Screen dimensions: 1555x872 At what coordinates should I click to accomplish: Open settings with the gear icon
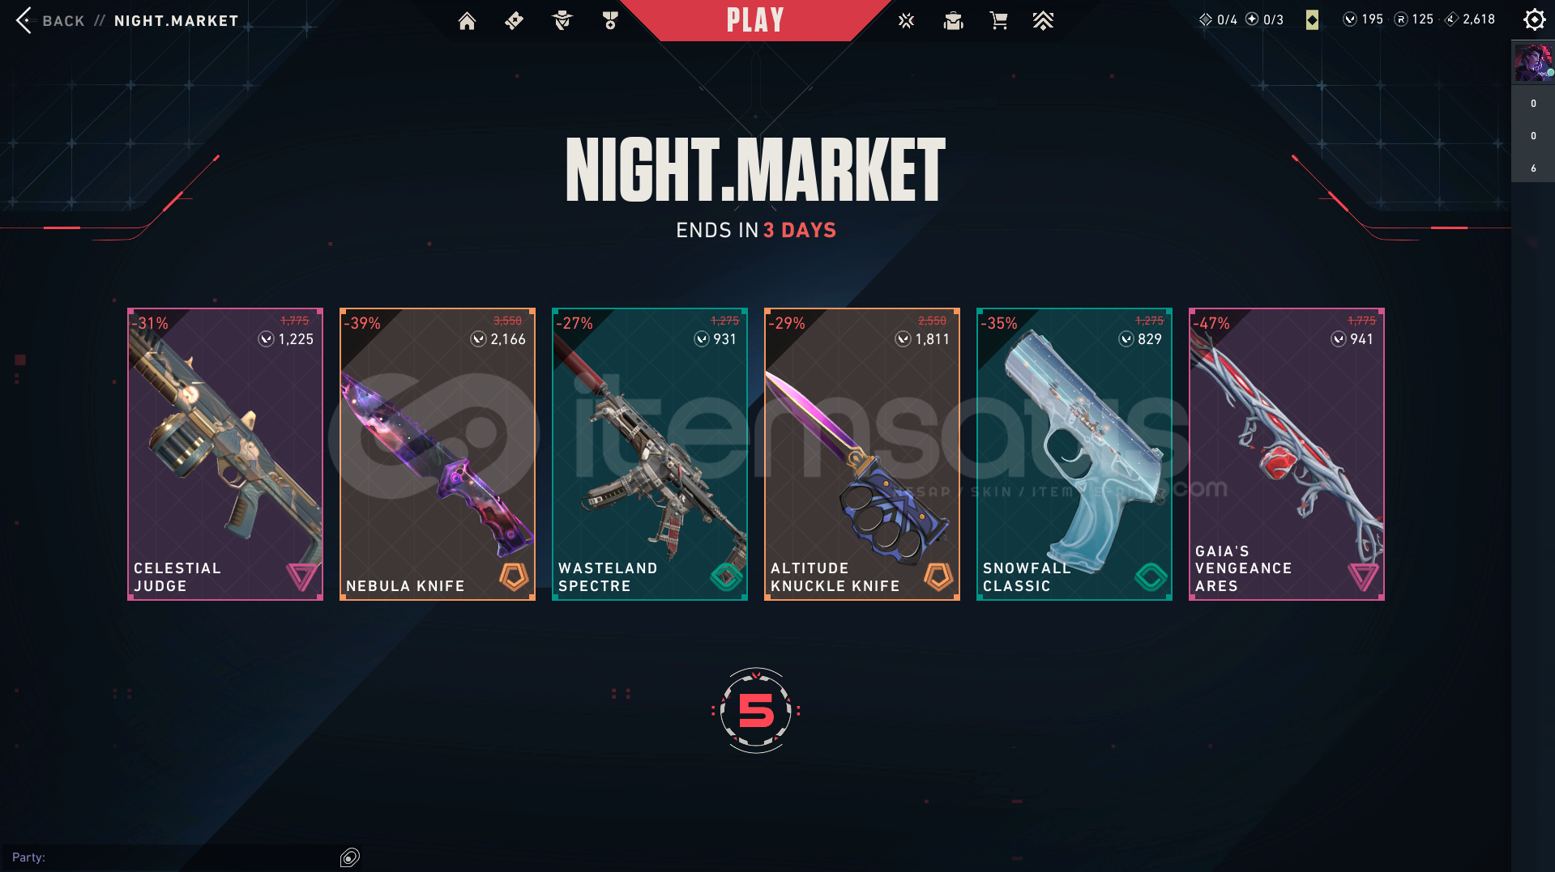1534,19
